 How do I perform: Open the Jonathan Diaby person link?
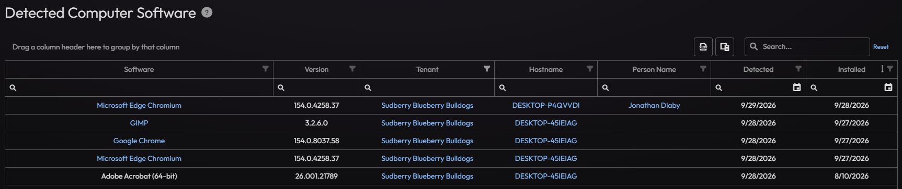654,105
